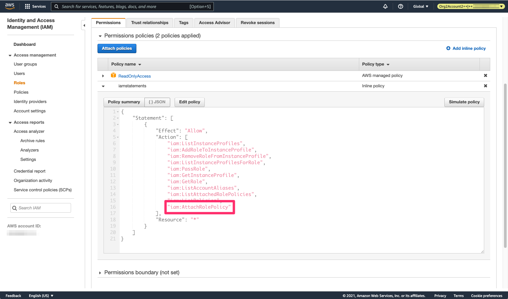
Task: Click the search magnifier icon in top bar
Action: click(x=57, y=6)
